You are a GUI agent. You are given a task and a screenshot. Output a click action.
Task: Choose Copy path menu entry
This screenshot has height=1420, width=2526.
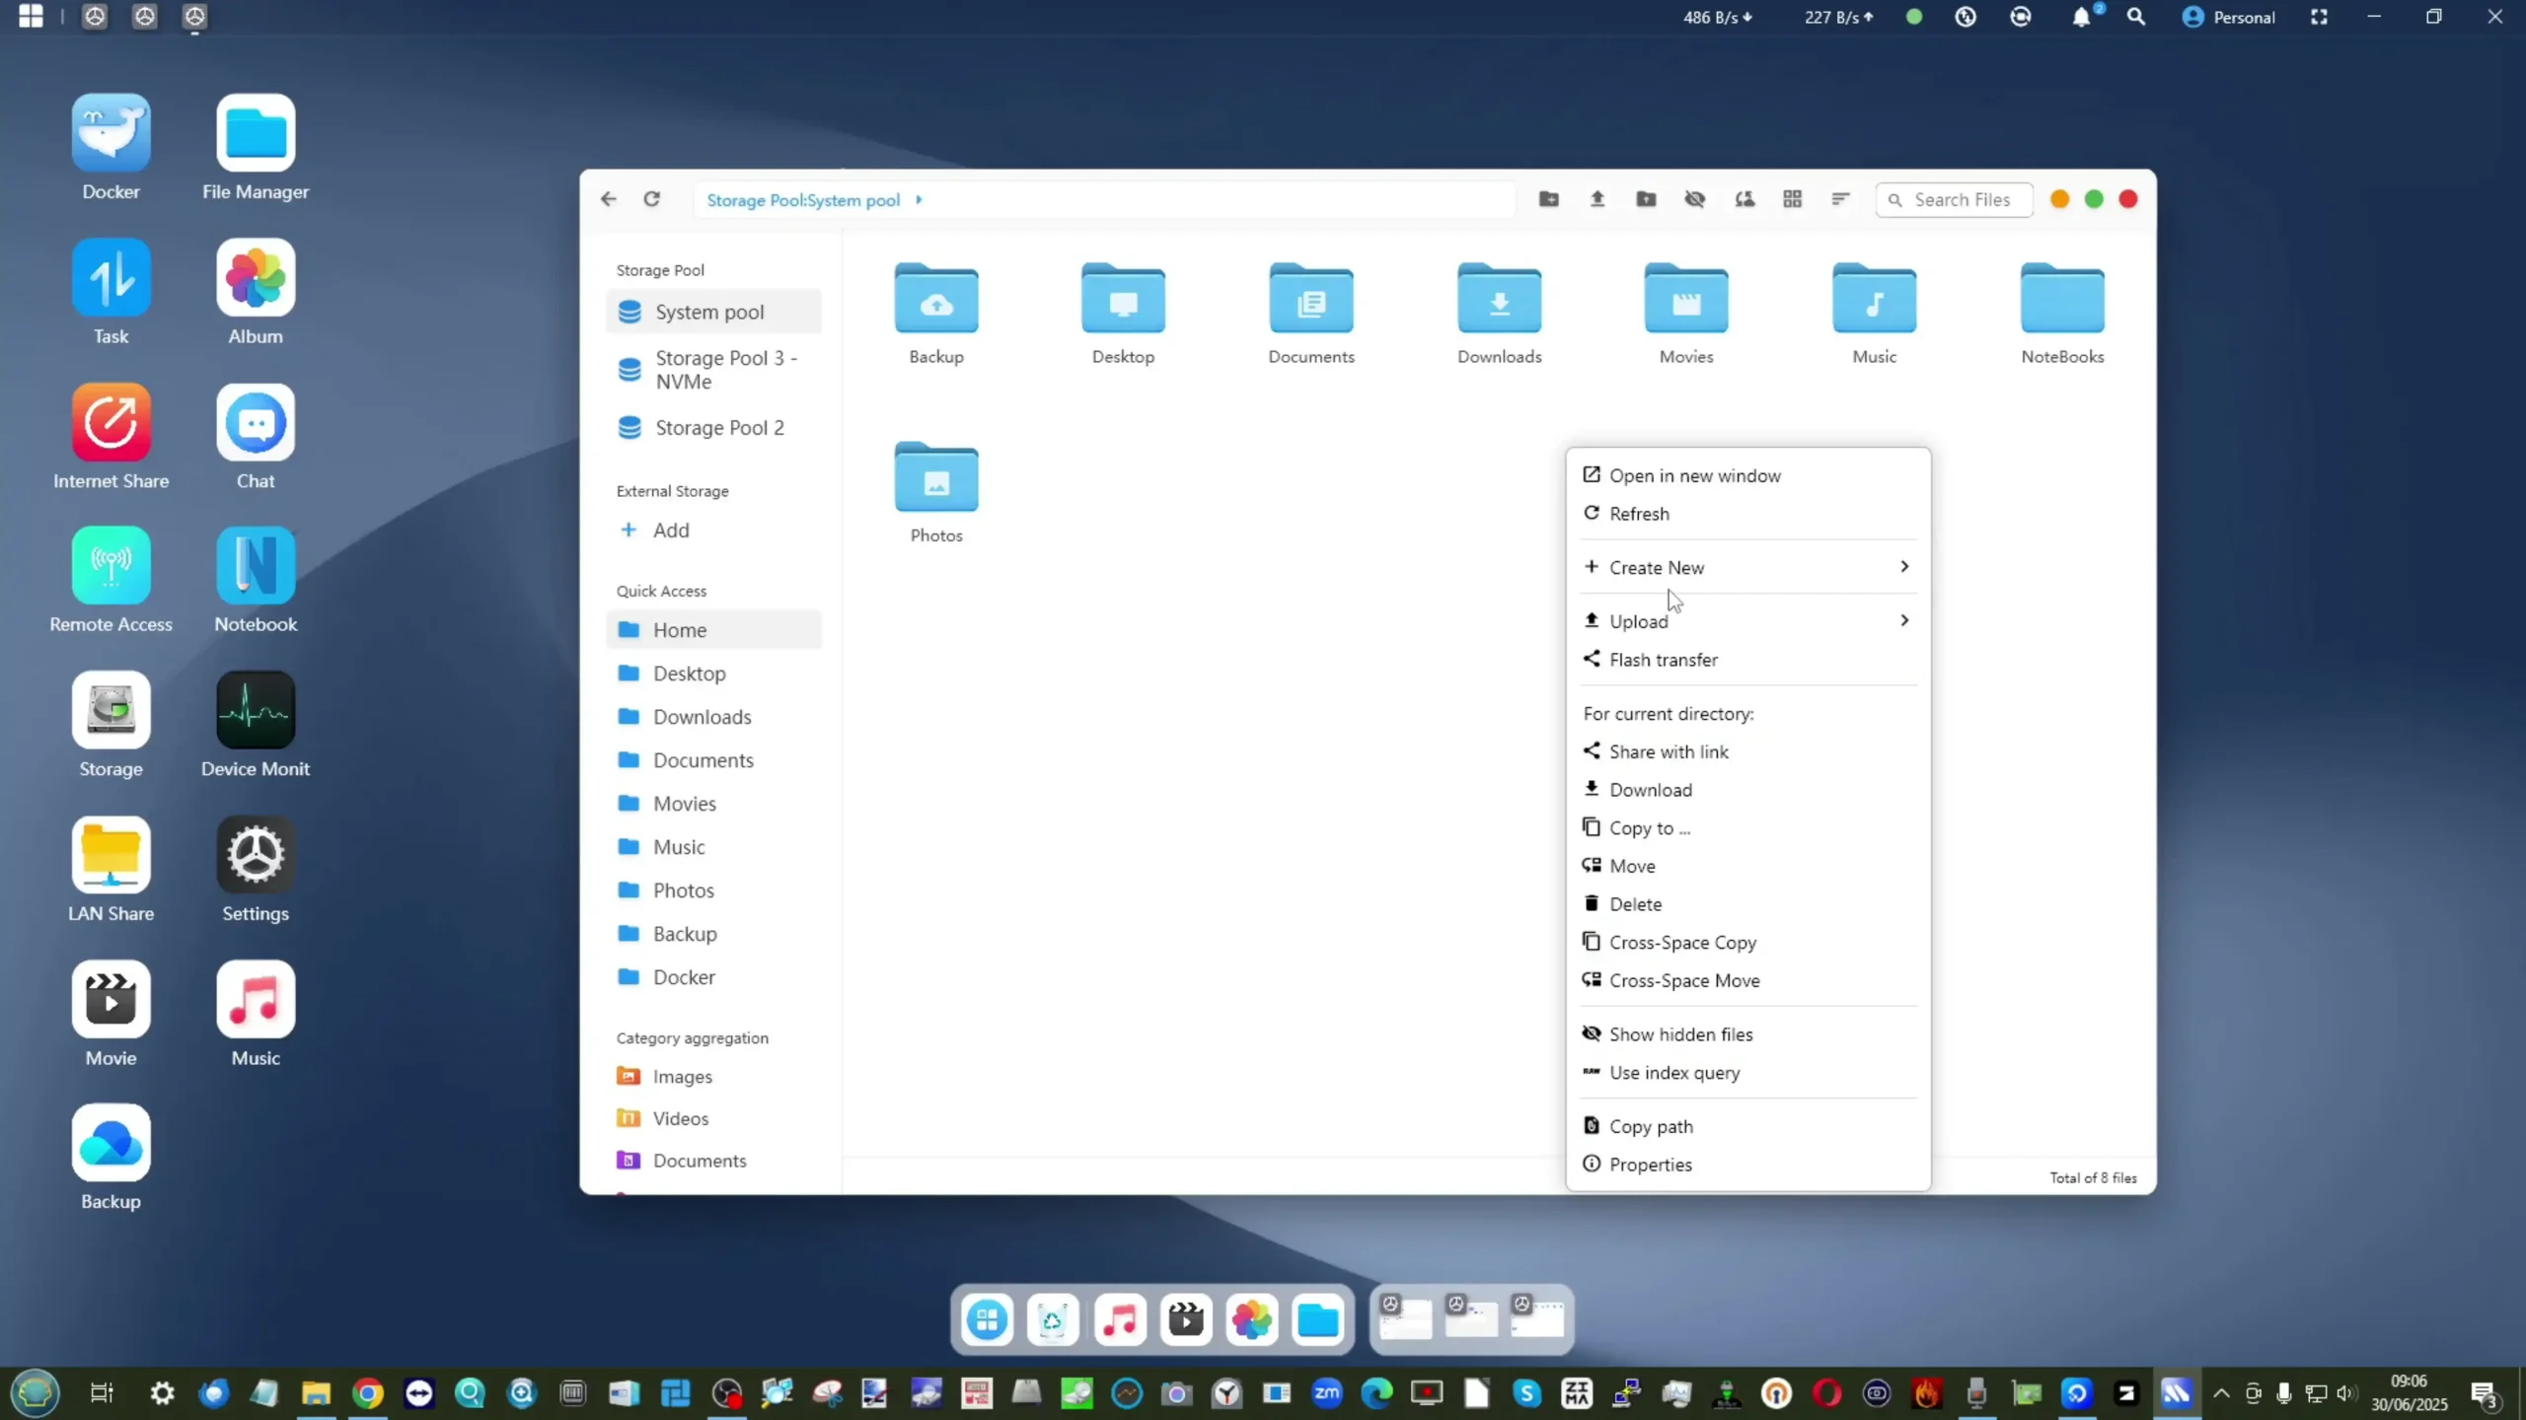(x=1748, y=1126)
